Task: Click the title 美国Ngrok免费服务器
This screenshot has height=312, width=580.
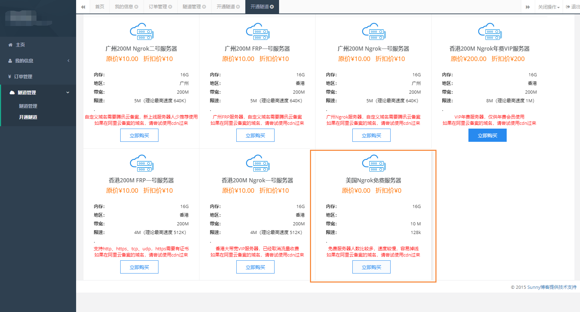Action: pos(374,180)
